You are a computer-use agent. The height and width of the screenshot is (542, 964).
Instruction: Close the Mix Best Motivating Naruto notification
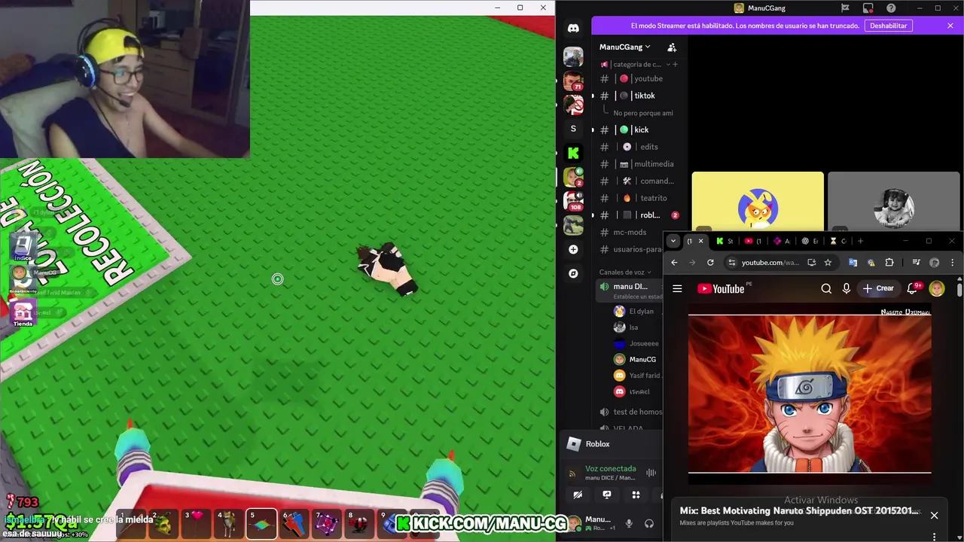[934, 516]
